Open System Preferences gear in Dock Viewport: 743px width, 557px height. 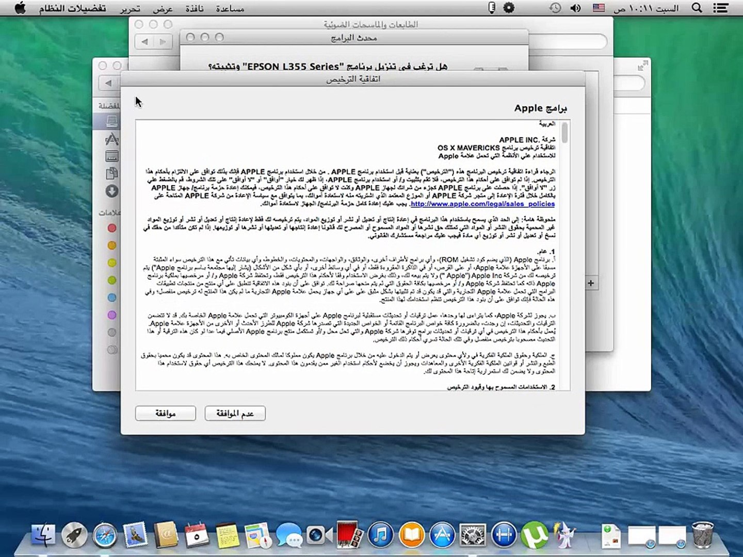(472, 535)
